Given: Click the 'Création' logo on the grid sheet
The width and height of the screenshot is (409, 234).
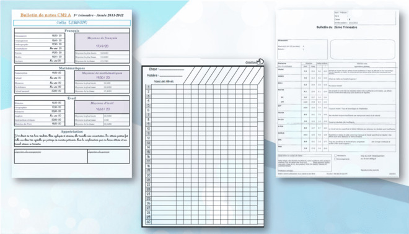Looking at the screenshot, I should (255, 62).
